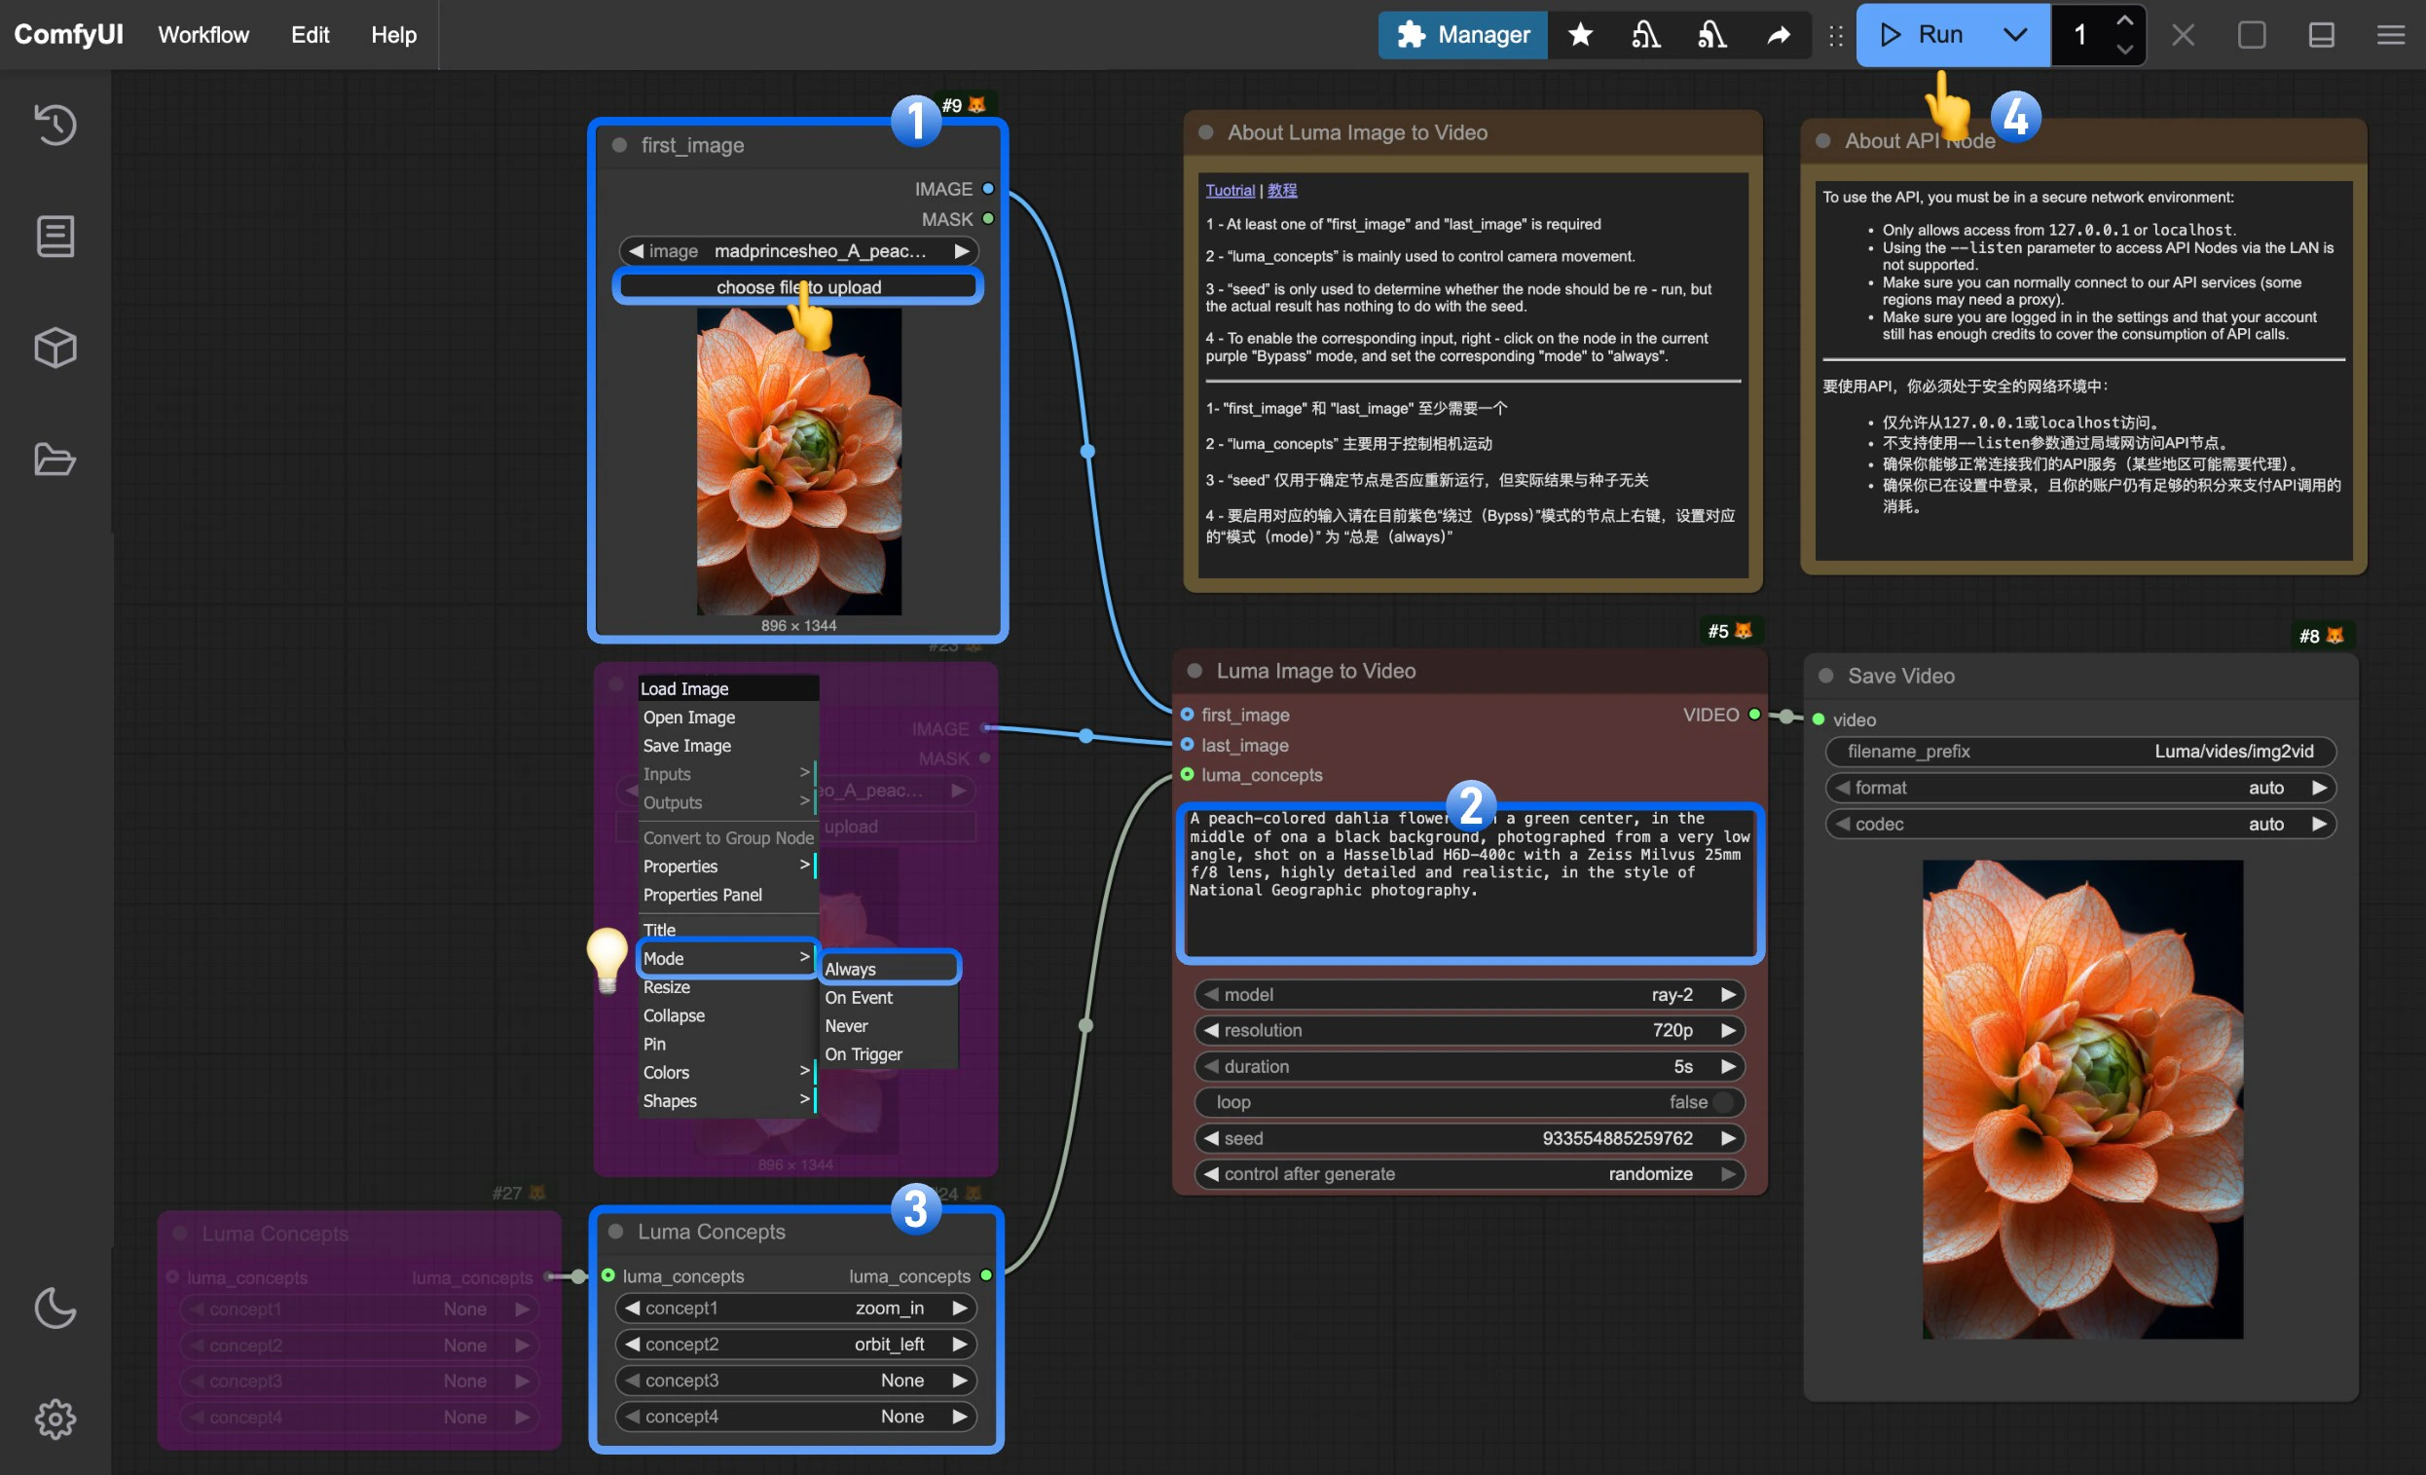This screenshot has width=2426, height=1475.
Task: Click the share workflow arrow icon
Action: pyautogui.click(x=1779, y=34)
